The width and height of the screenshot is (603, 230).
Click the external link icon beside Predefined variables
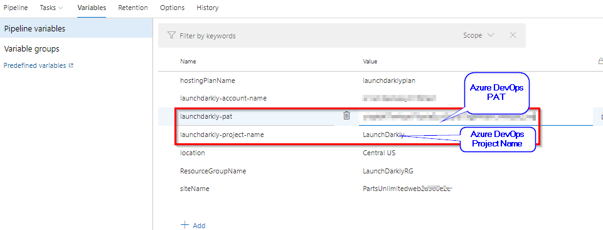coord(71,65)
